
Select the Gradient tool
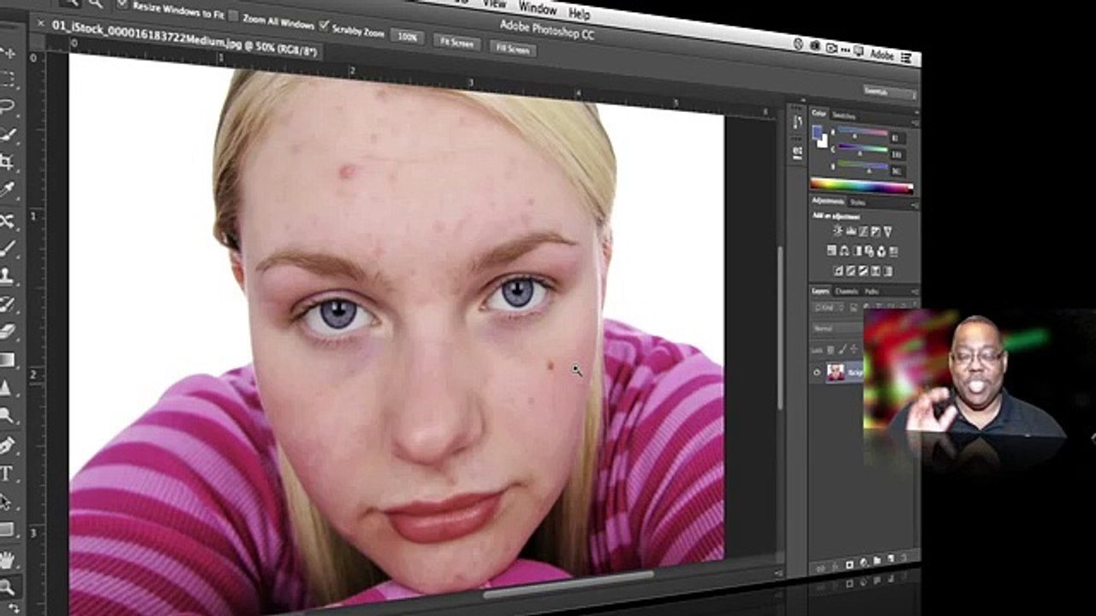tap(8, 359)
